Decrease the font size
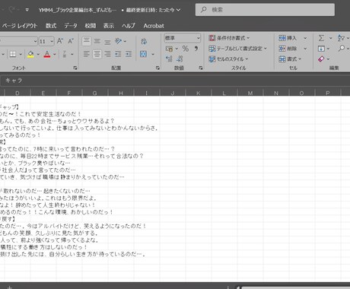 (71, 41)
